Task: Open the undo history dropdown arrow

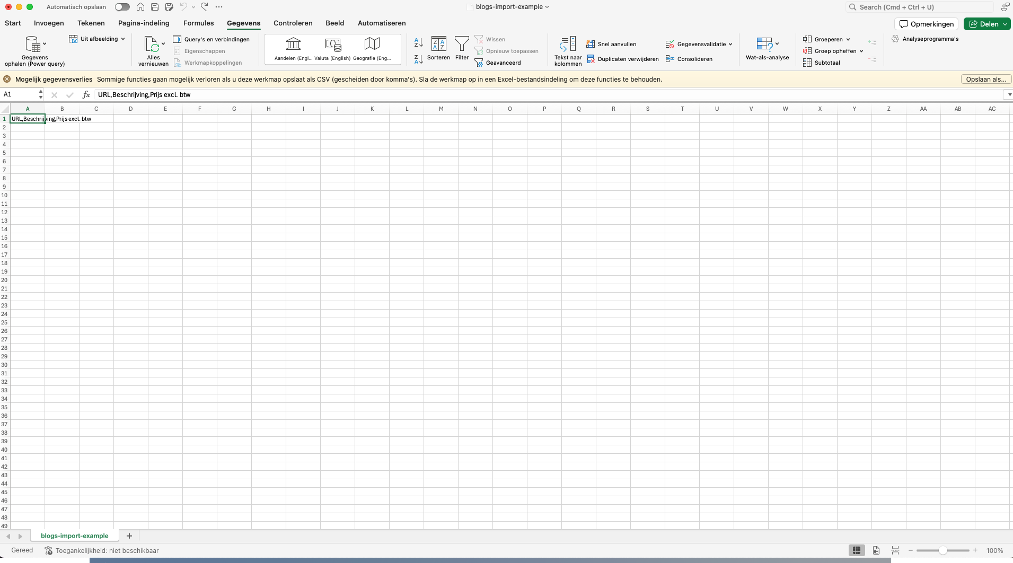Action: pyautogui.click(x=193, y=7)
